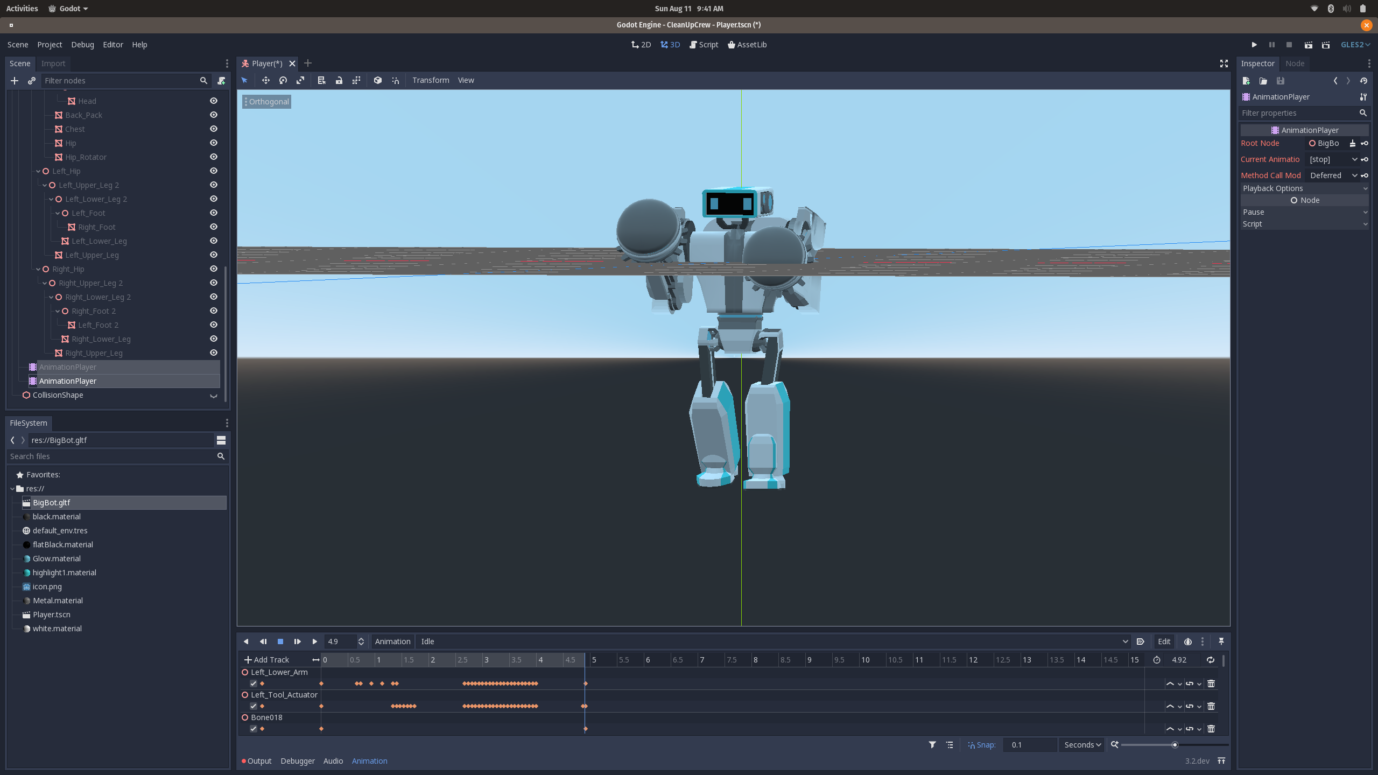
Task: Switch to the Import tab
Action: pos(53,64)
